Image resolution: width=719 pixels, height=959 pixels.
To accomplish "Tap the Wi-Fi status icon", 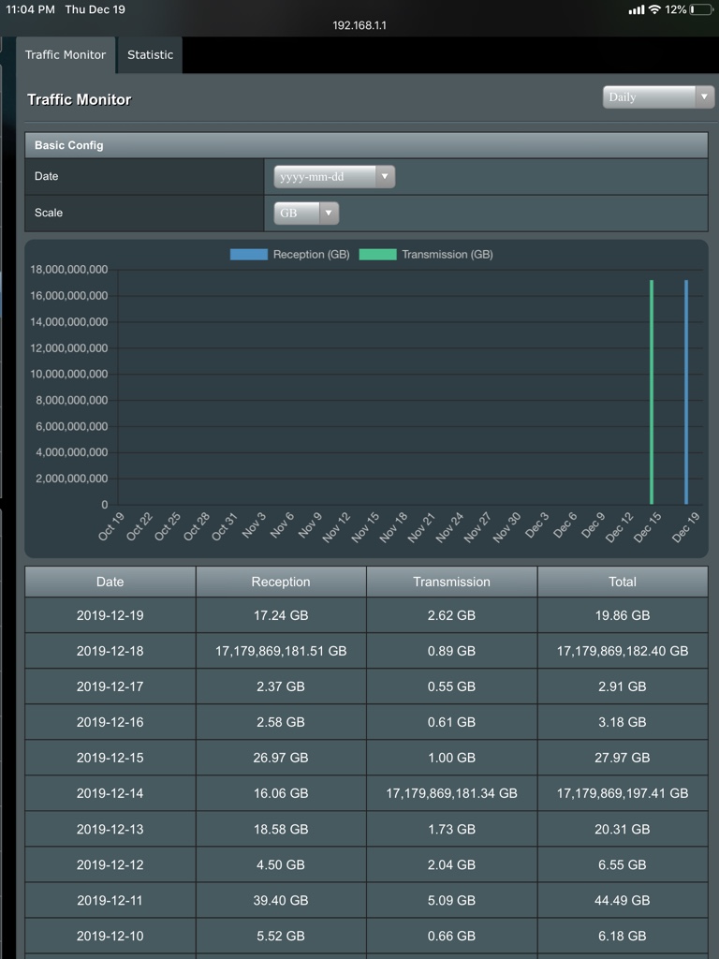I will (x=654, y=9).
